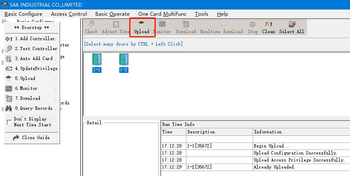This screenshot has width=350, height=176.
Task: Click the Adjust Time toolbar icon
Action: [116, 27]
